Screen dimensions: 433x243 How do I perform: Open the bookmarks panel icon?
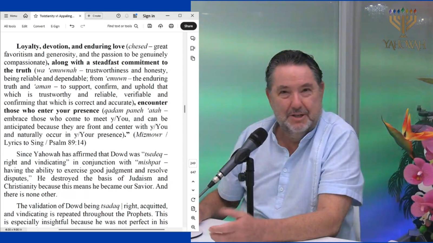pyautogui.click(x=193, y=48)
